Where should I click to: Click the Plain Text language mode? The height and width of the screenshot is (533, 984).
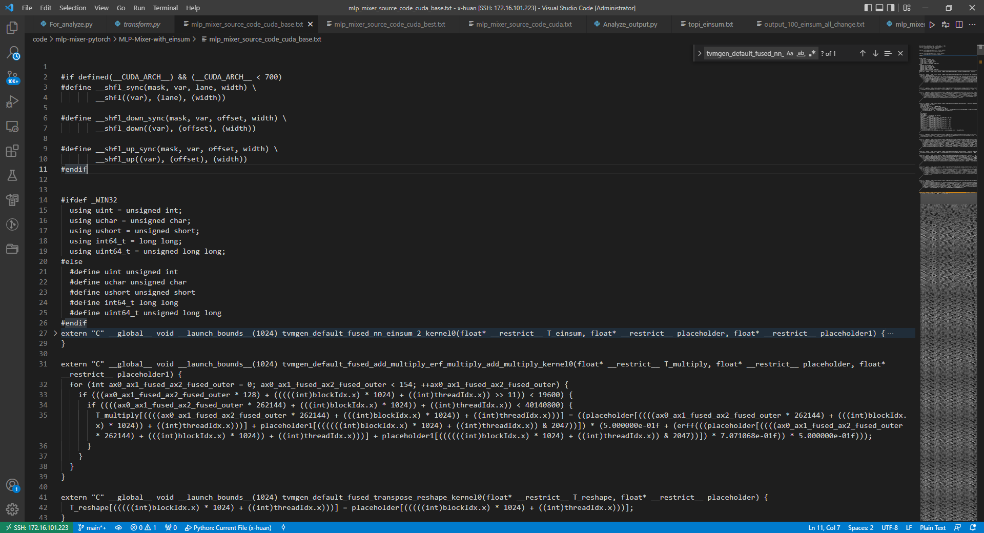click(x=932, y=527)
